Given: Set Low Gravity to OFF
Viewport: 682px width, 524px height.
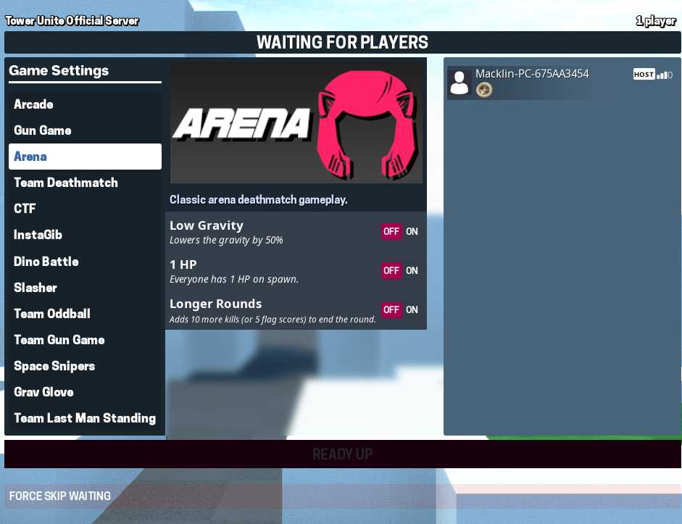Looking at the screenshot, I should [391, 231].
